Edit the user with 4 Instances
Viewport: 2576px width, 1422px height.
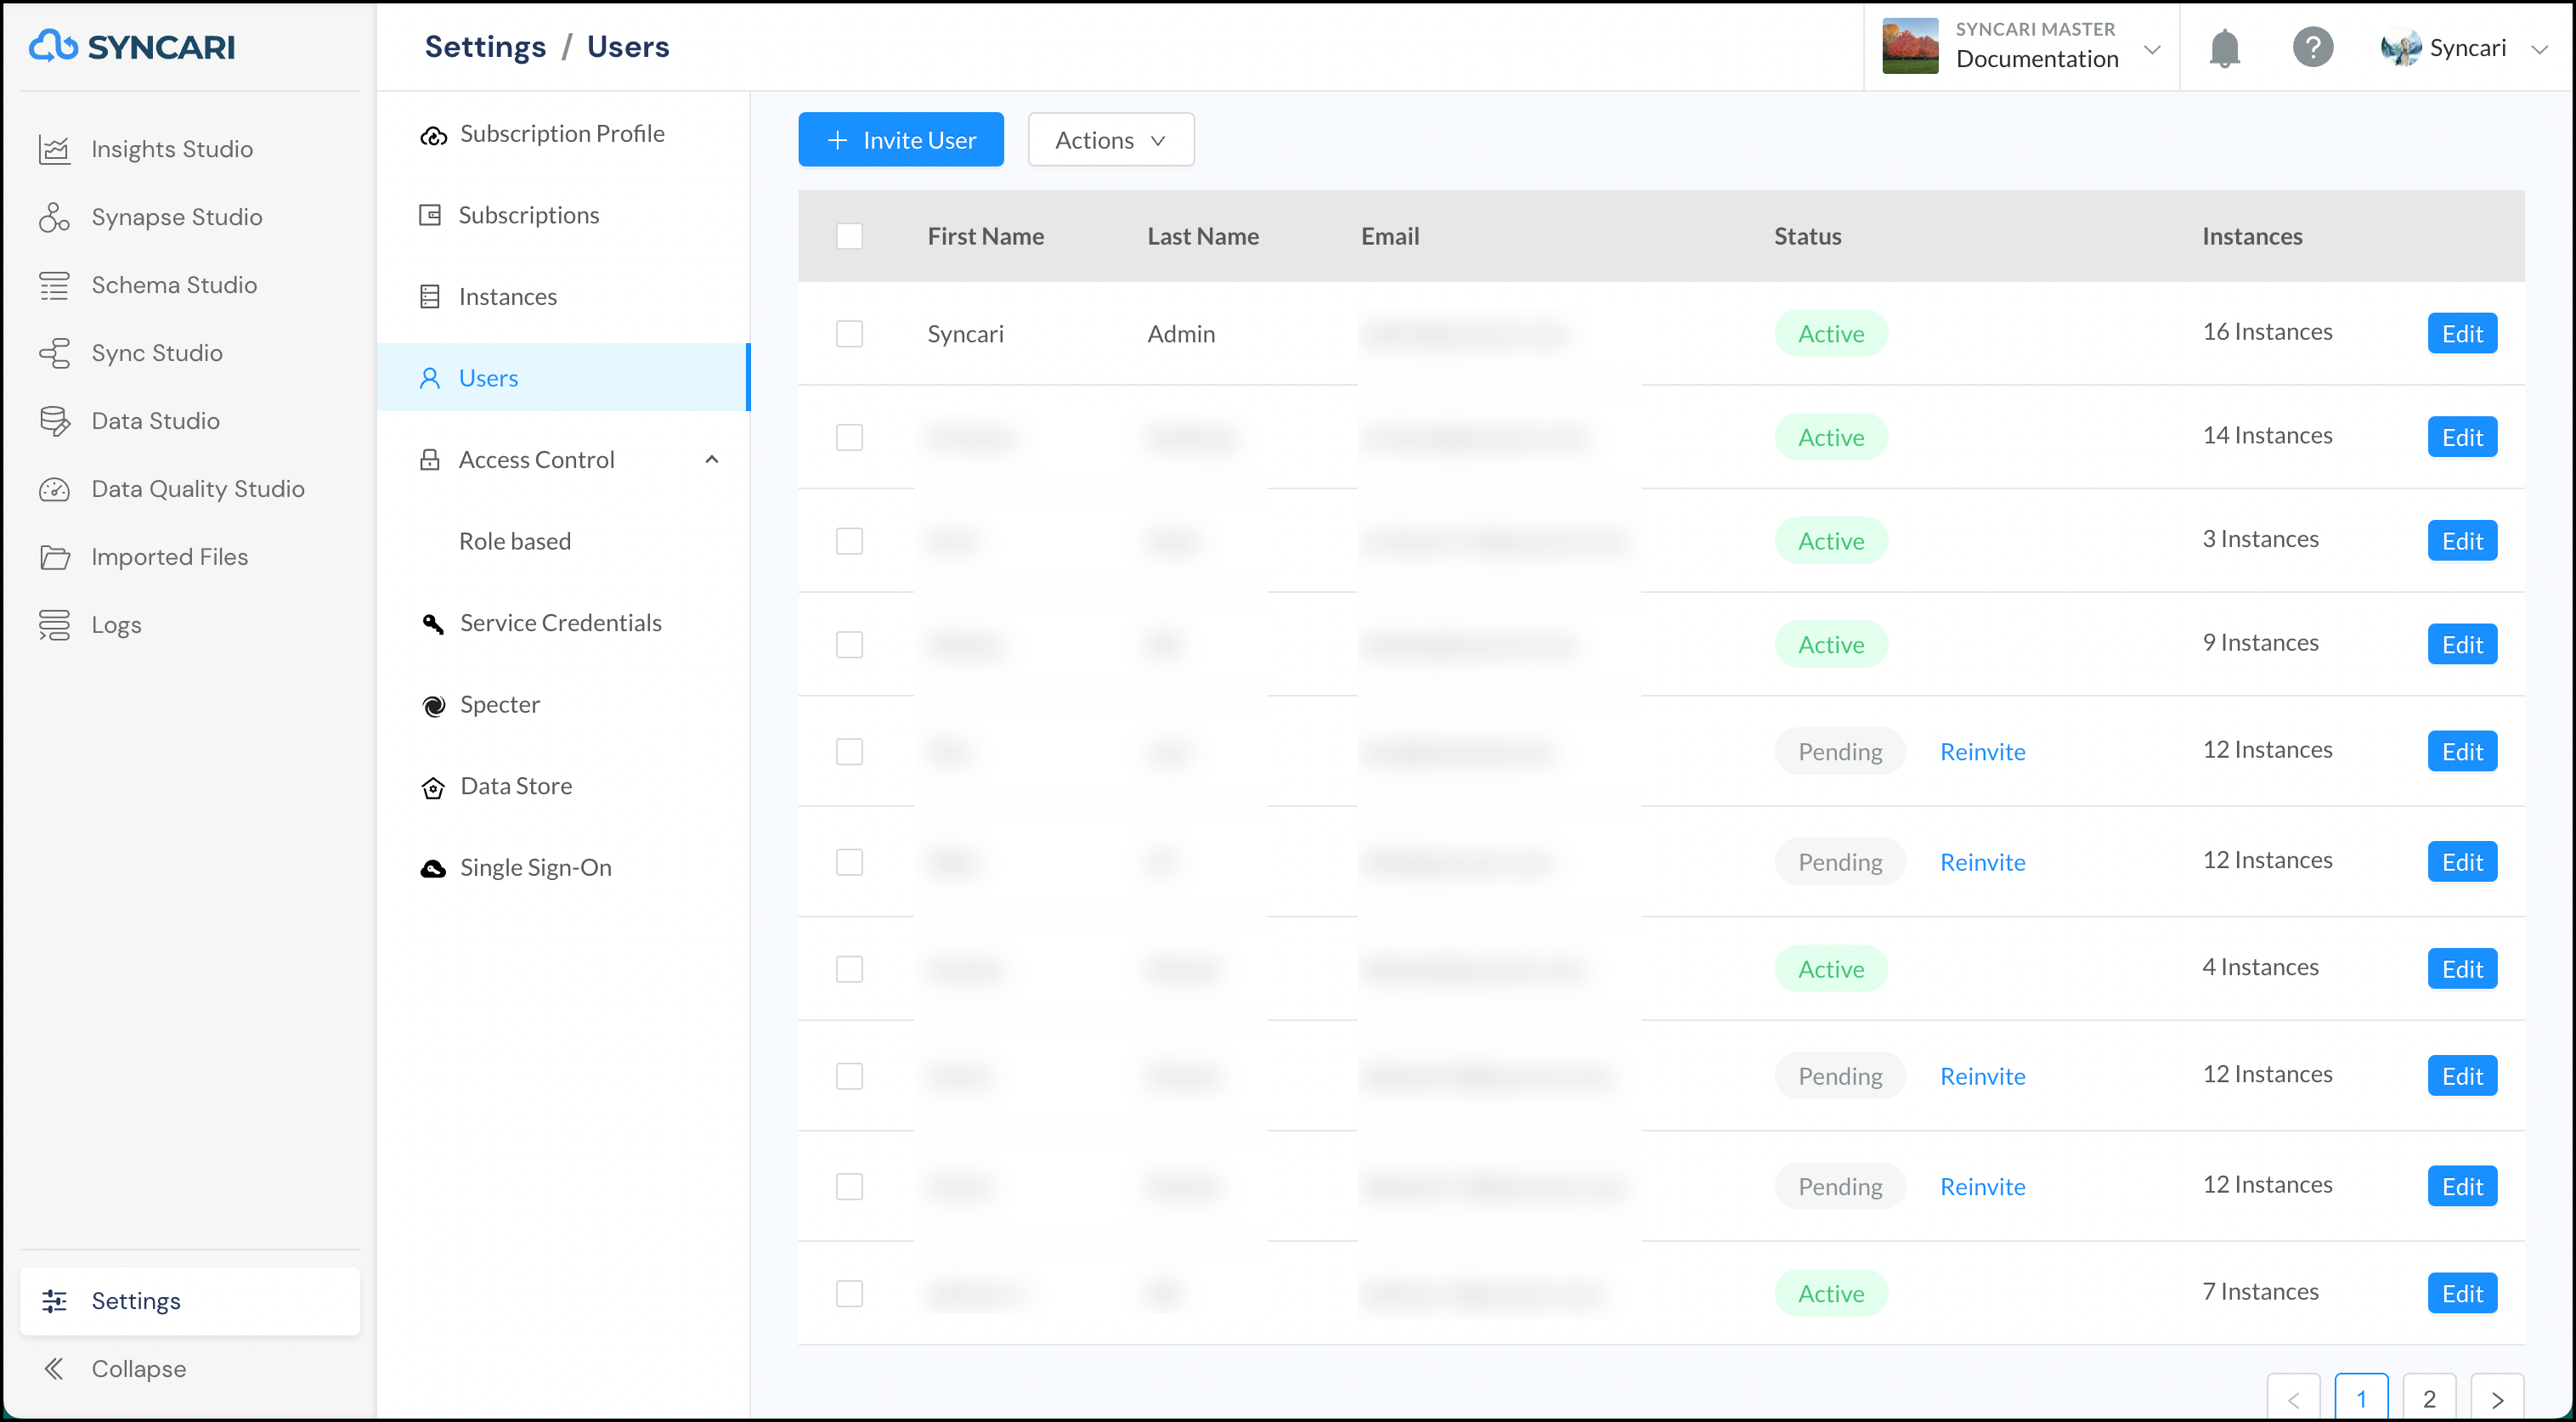point(2462,968)
